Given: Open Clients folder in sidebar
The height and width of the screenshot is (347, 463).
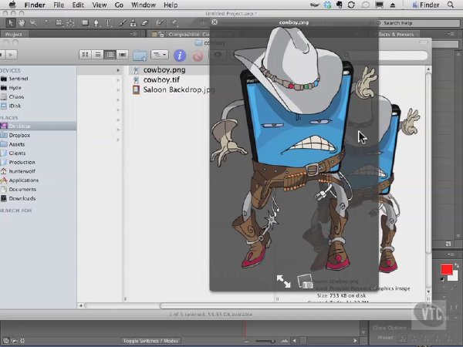Looking at the screenshot, I should [x=17, y=153].
